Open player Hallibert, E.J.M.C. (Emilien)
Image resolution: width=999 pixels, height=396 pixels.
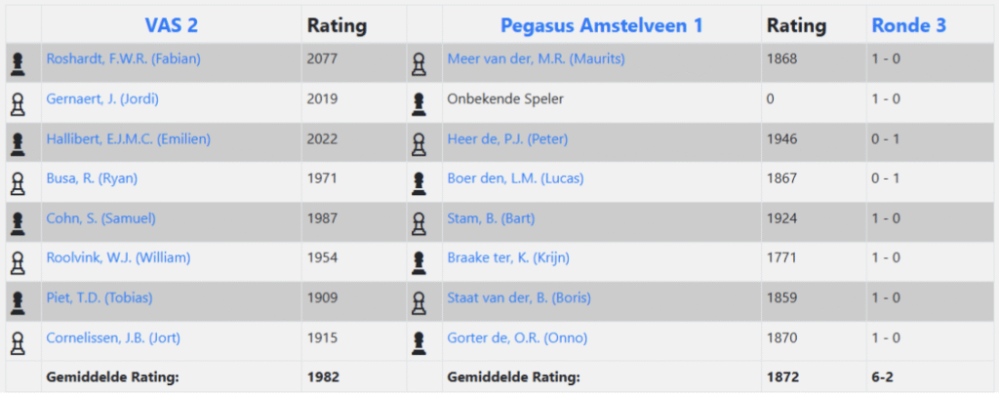pyautogui.click(x=128, y=139)
